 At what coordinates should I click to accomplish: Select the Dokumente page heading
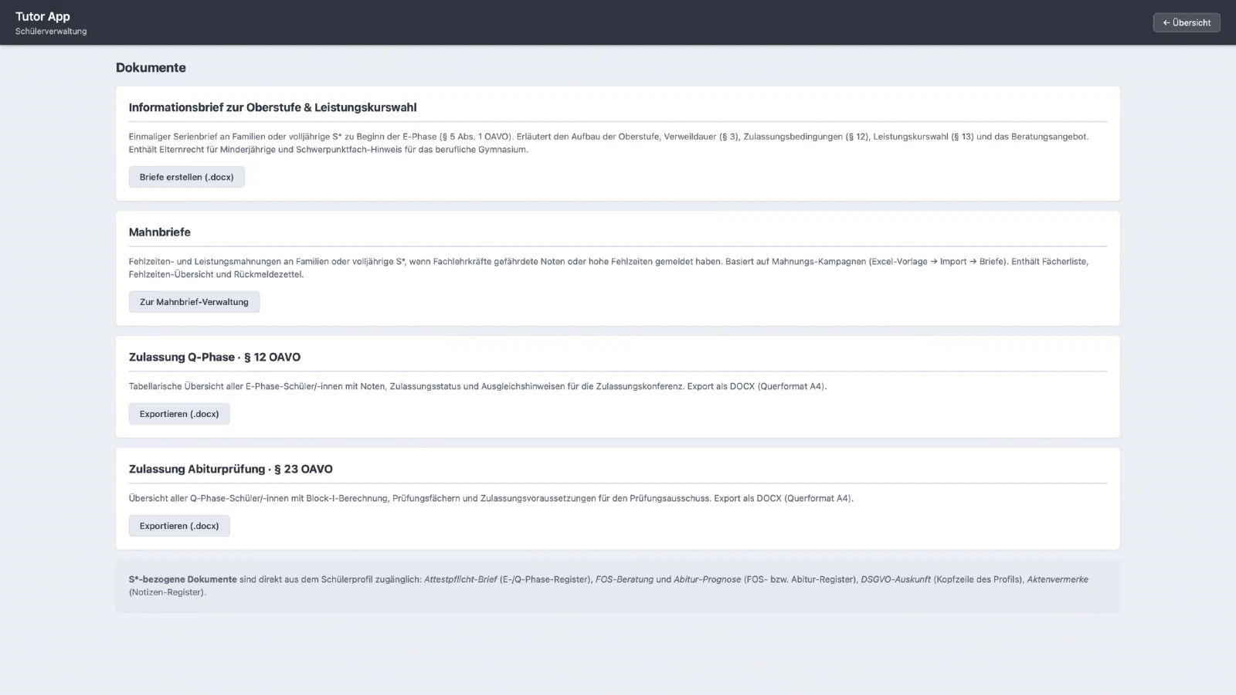point(151,67)
